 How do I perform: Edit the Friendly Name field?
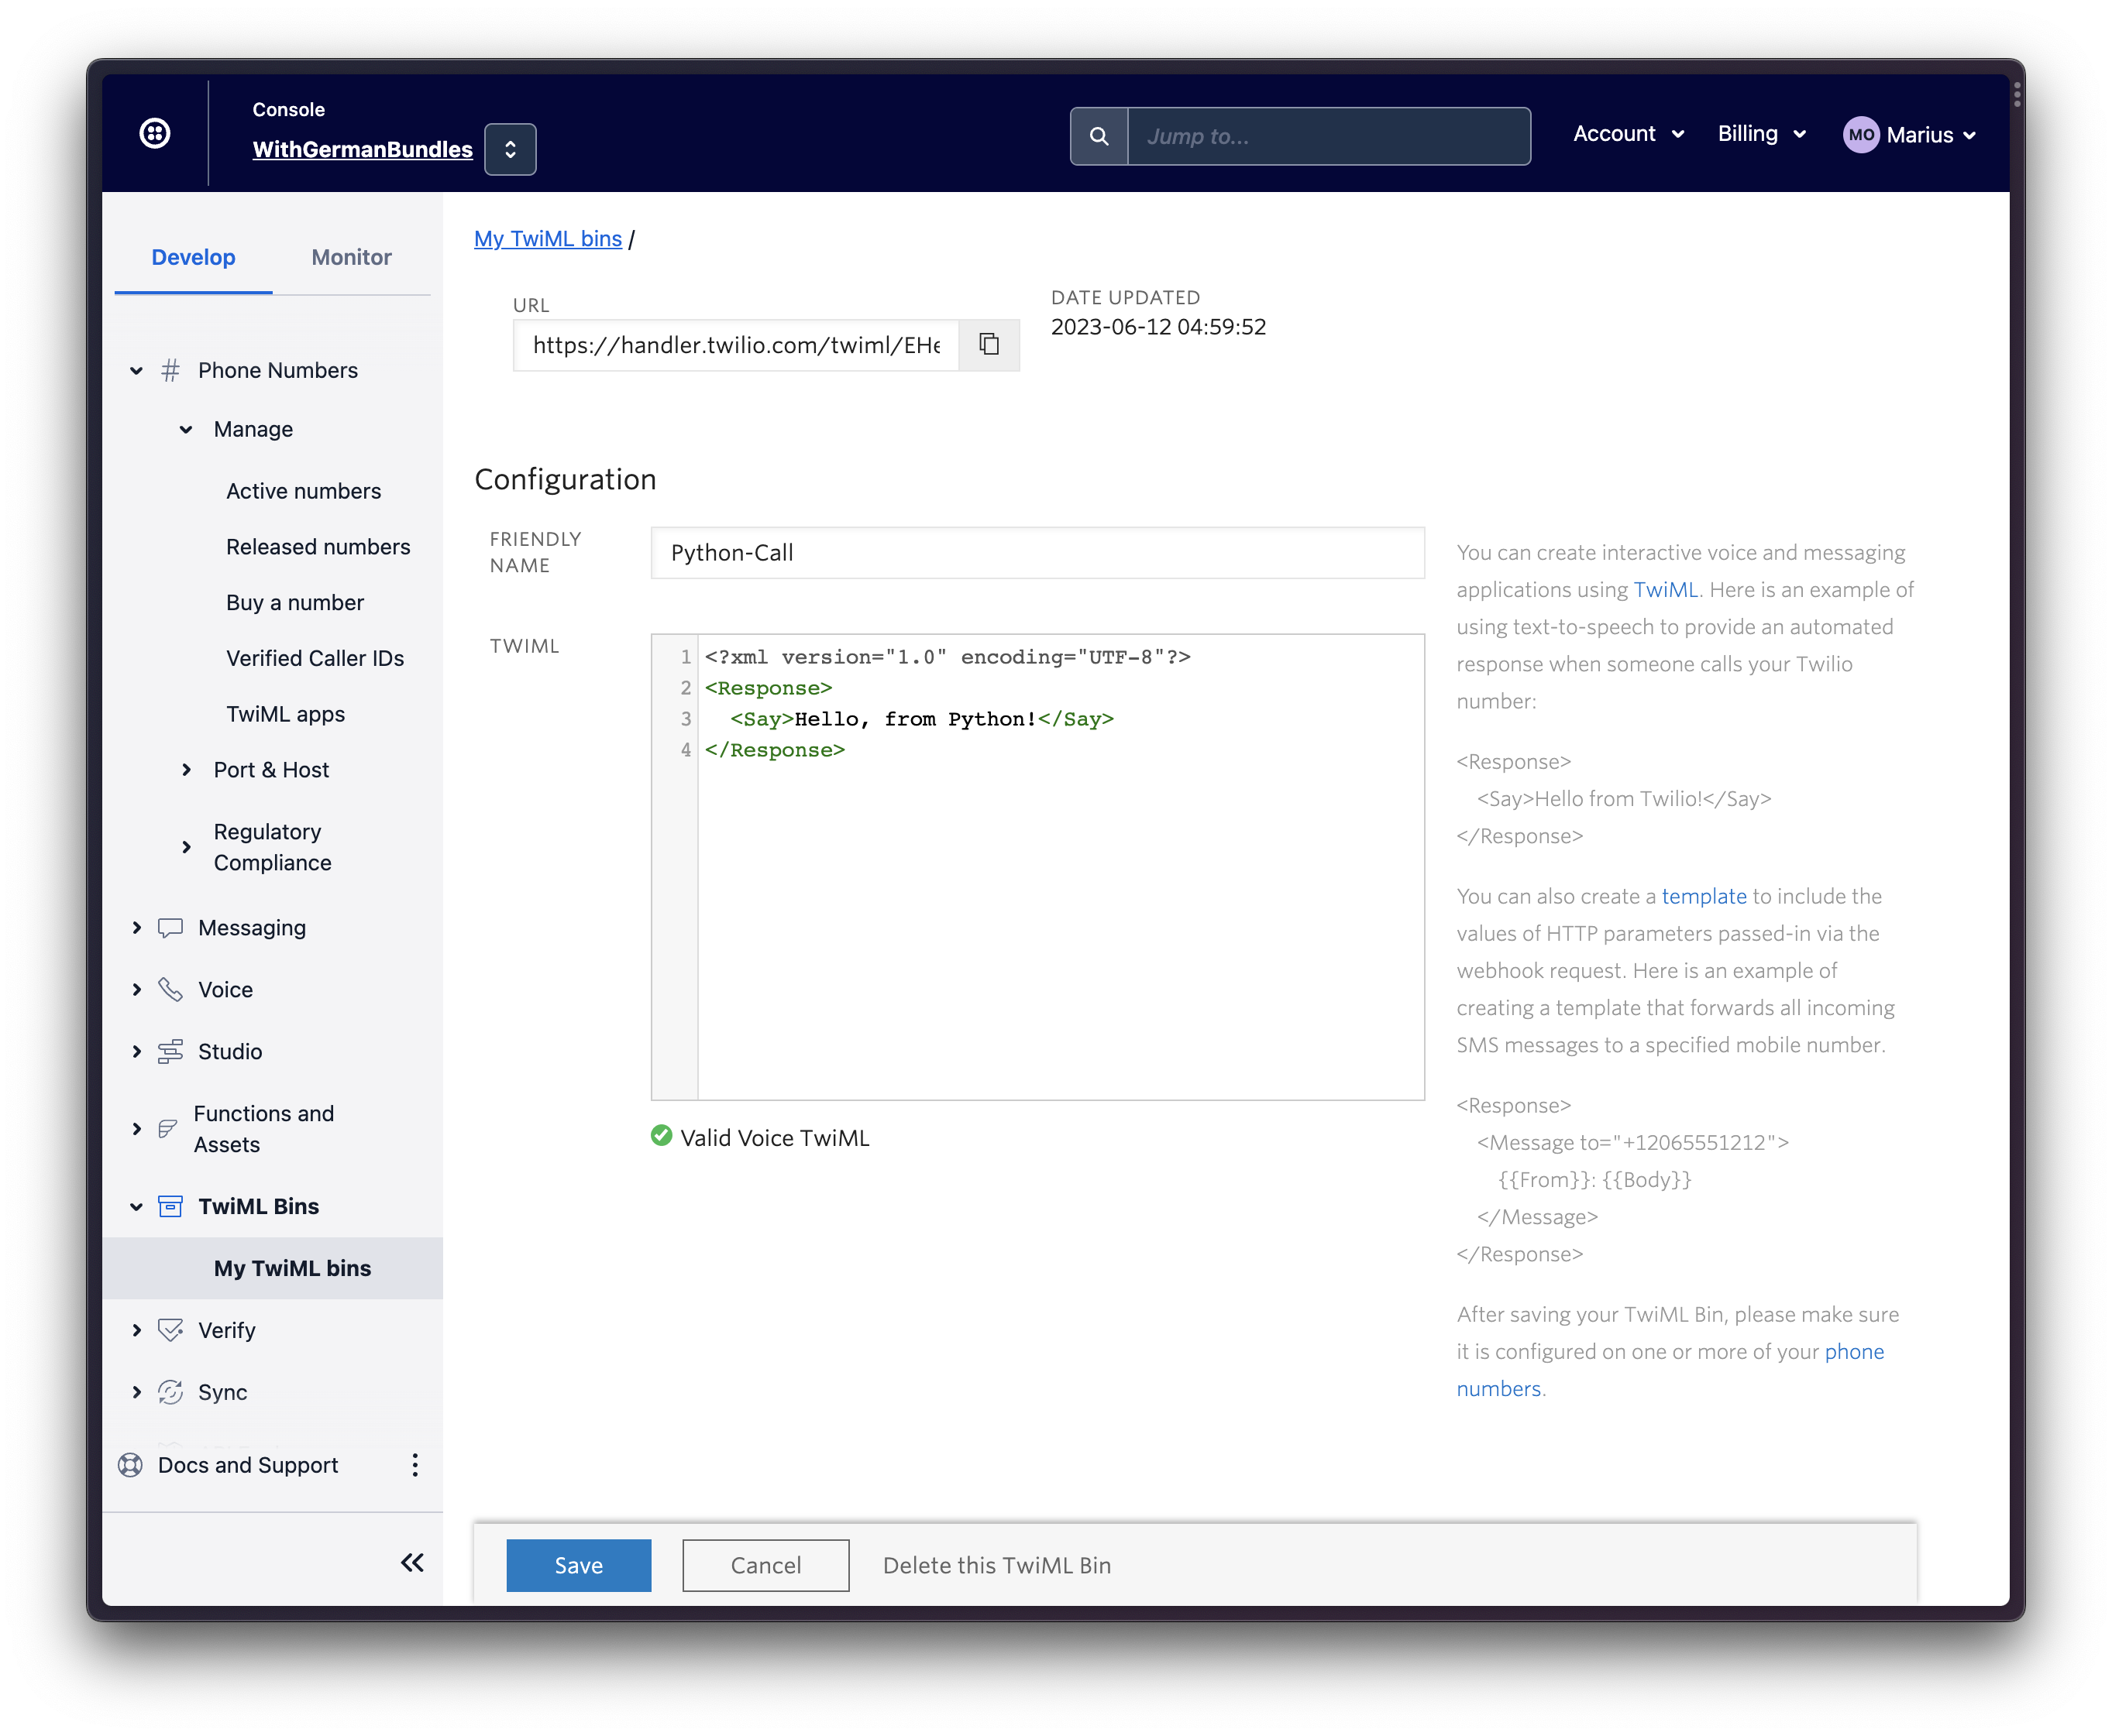(x=1037, y=553)
